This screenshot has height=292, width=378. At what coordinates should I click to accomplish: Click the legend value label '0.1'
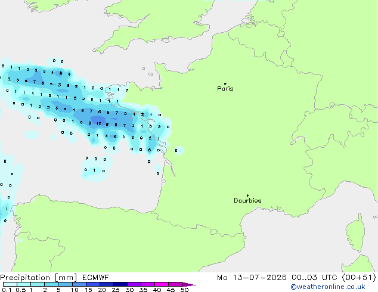click(x=7, y=290)
